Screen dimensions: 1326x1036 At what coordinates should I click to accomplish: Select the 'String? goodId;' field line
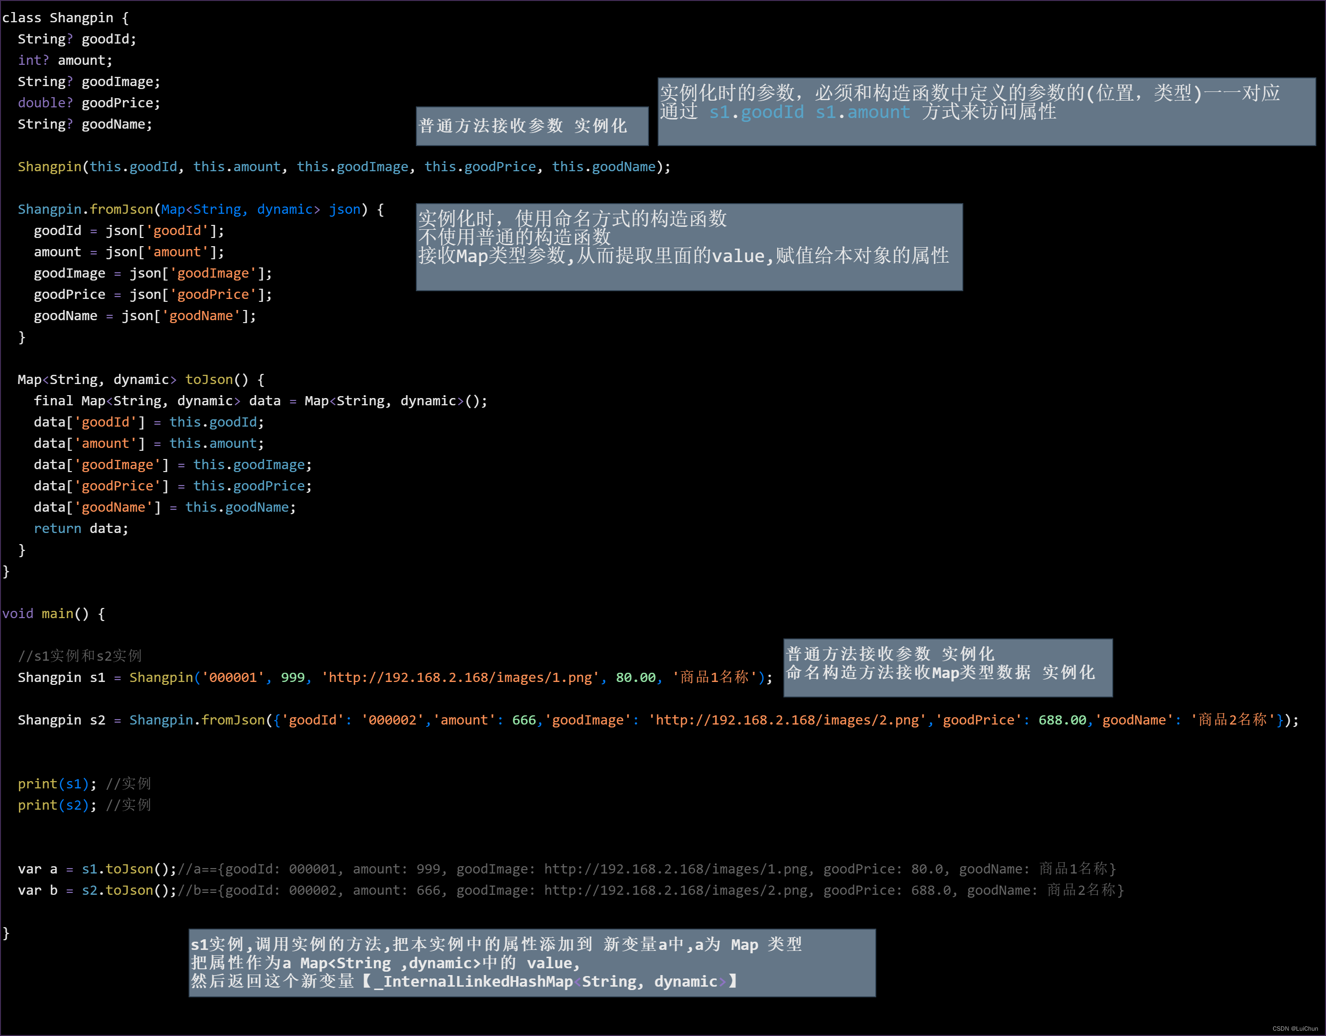77,39
